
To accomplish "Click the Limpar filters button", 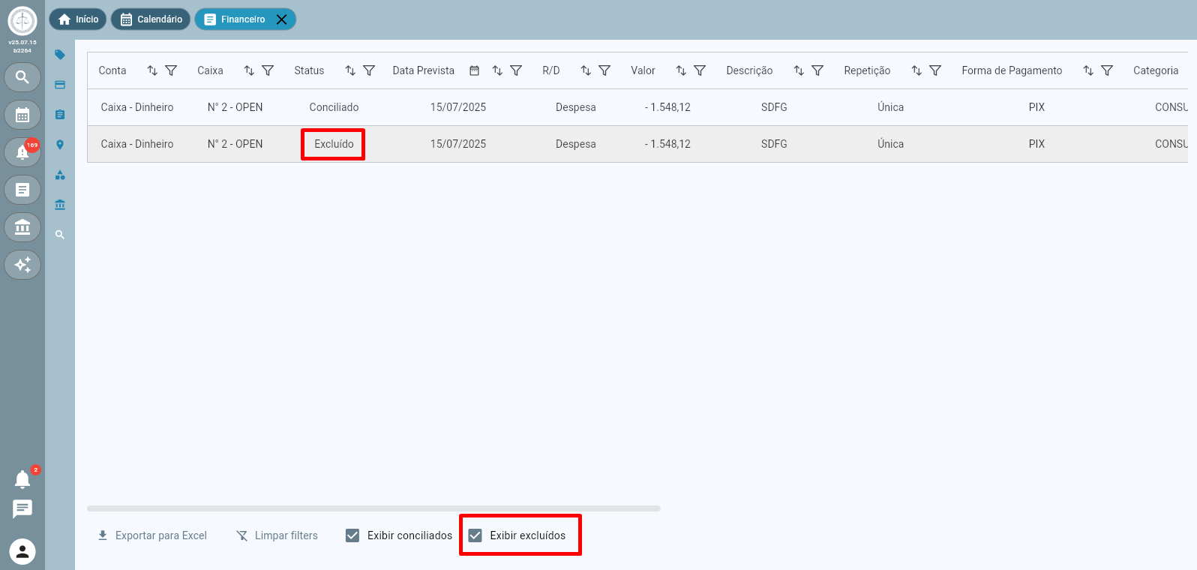I will pyautogui.click(x=277, y=535).
